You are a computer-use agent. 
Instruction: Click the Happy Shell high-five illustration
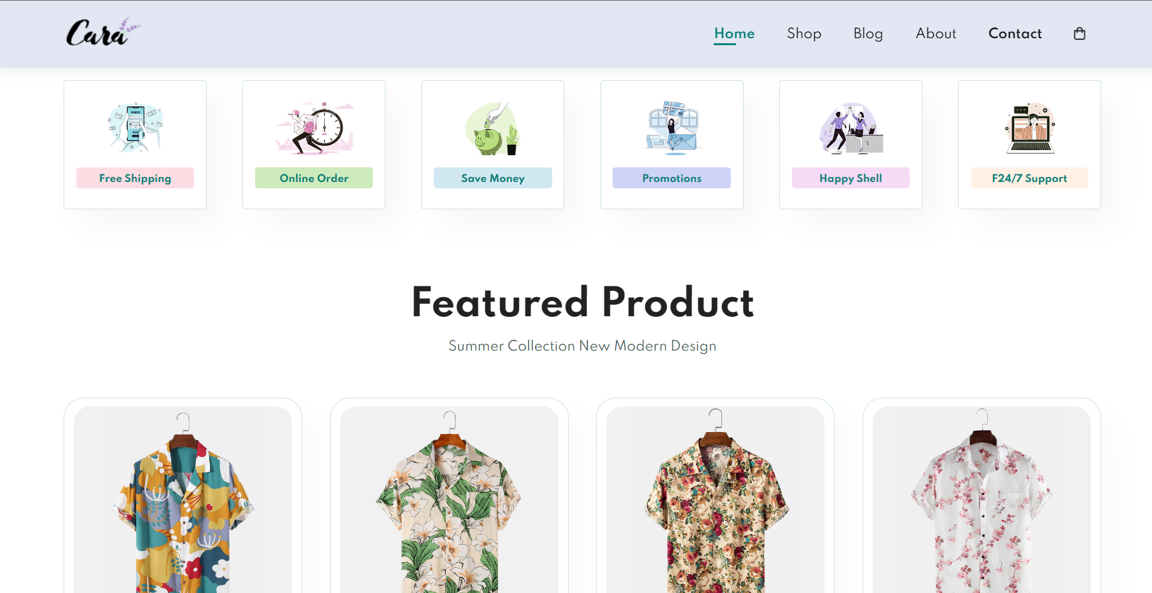pyautogui.click(x=850, y=127)
